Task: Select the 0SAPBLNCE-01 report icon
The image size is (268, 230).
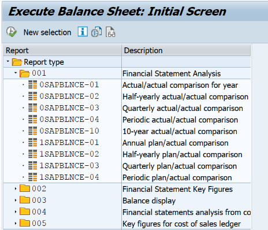Action: (32, 85)
